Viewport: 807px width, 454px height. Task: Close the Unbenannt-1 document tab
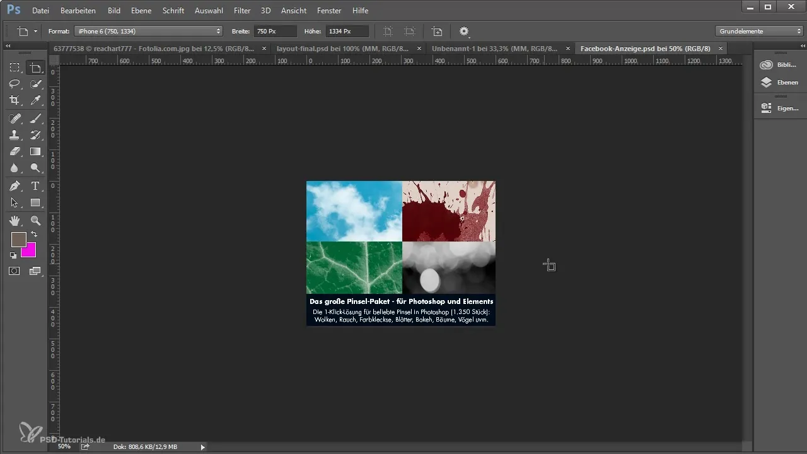point(568,49)
